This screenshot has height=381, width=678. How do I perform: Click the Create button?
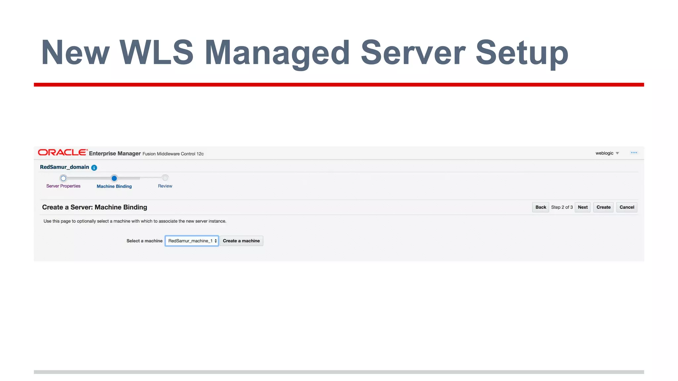coord(604,207)
